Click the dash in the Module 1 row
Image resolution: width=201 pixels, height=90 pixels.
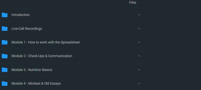pyautogui.click(x=139, y=42)
